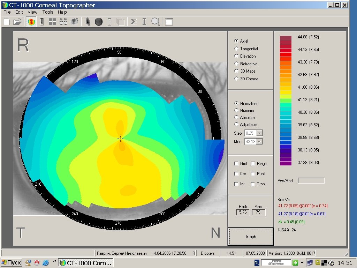Select the 3D Cornea radio button

tap(236, 79)
